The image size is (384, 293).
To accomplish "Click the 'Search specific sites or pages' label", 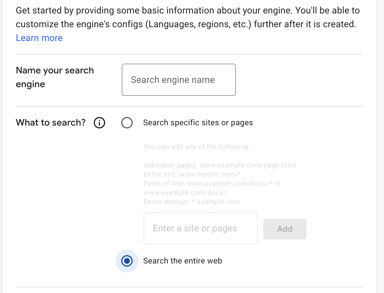I will 198,123.
